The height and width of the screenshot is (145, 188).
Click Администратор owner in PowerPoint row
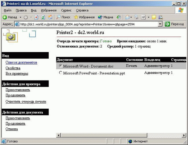pyautogui.click(x=157, y=73)
